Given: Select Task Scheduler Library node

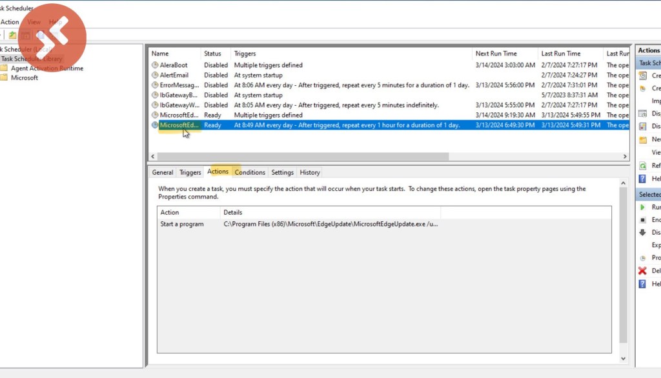Looking at the screenshot, I should click(x=32, y=59).
